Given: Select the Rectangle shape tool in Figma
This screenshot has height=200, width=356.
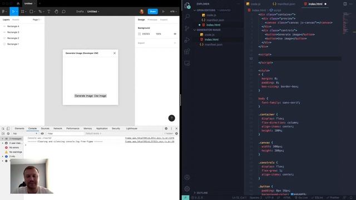Looking at the screenshot, I should [32, 11].
